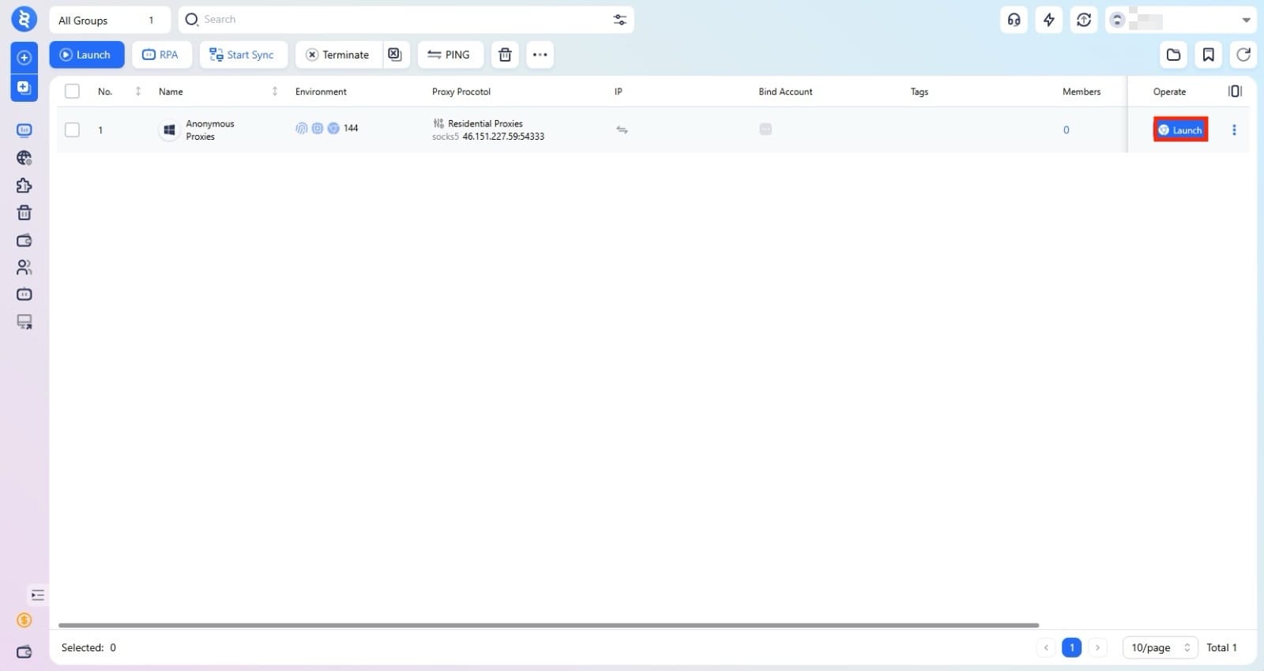Click the Members count 0 link
1264x671 pixels.
[x=1066, y=130]
